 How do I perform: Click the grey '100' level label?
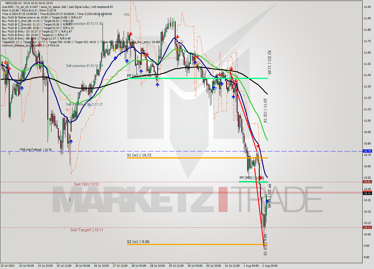coord(126,14)
